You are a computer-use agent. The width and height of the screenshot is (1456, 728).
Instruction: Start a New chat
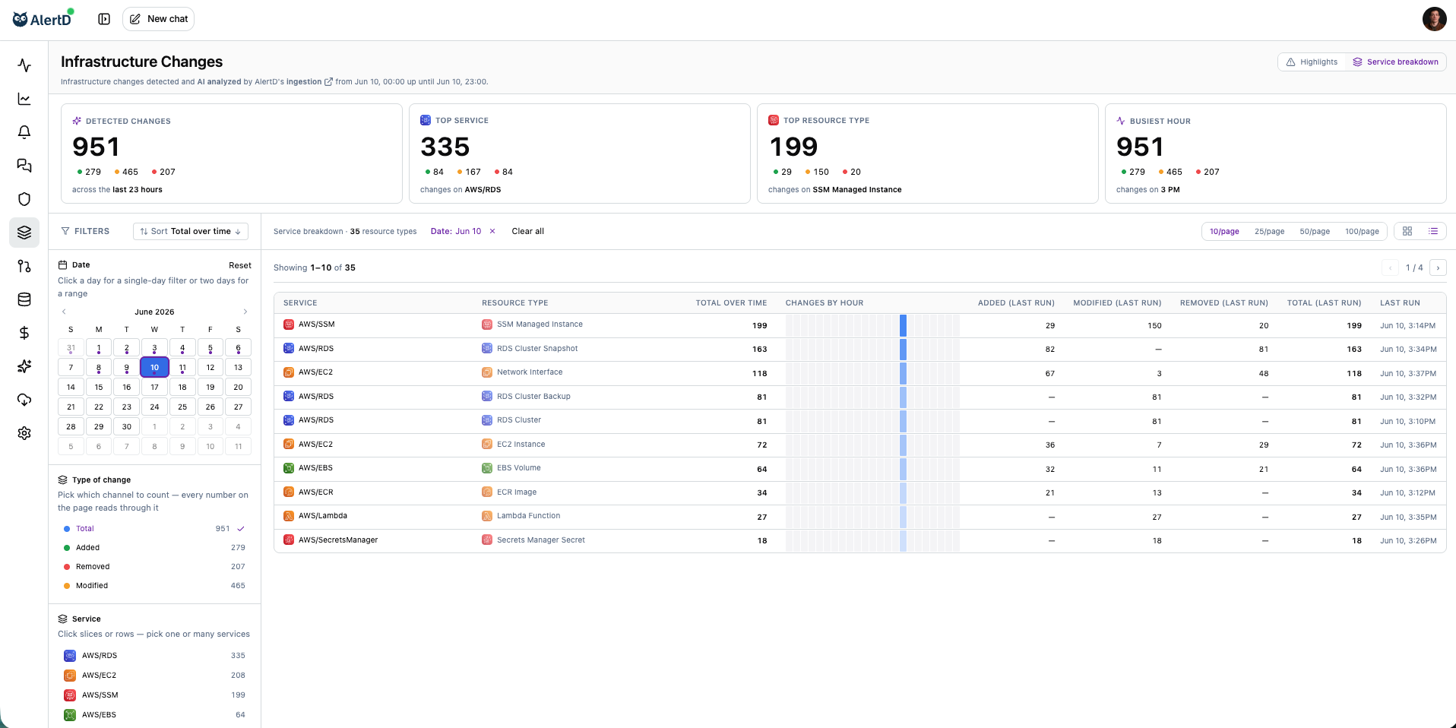(158, 19)
